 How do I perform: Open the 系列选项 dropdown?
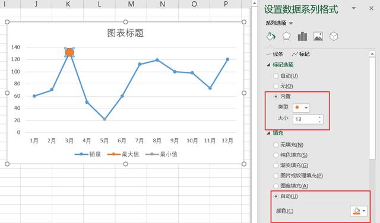click(279, 23)
